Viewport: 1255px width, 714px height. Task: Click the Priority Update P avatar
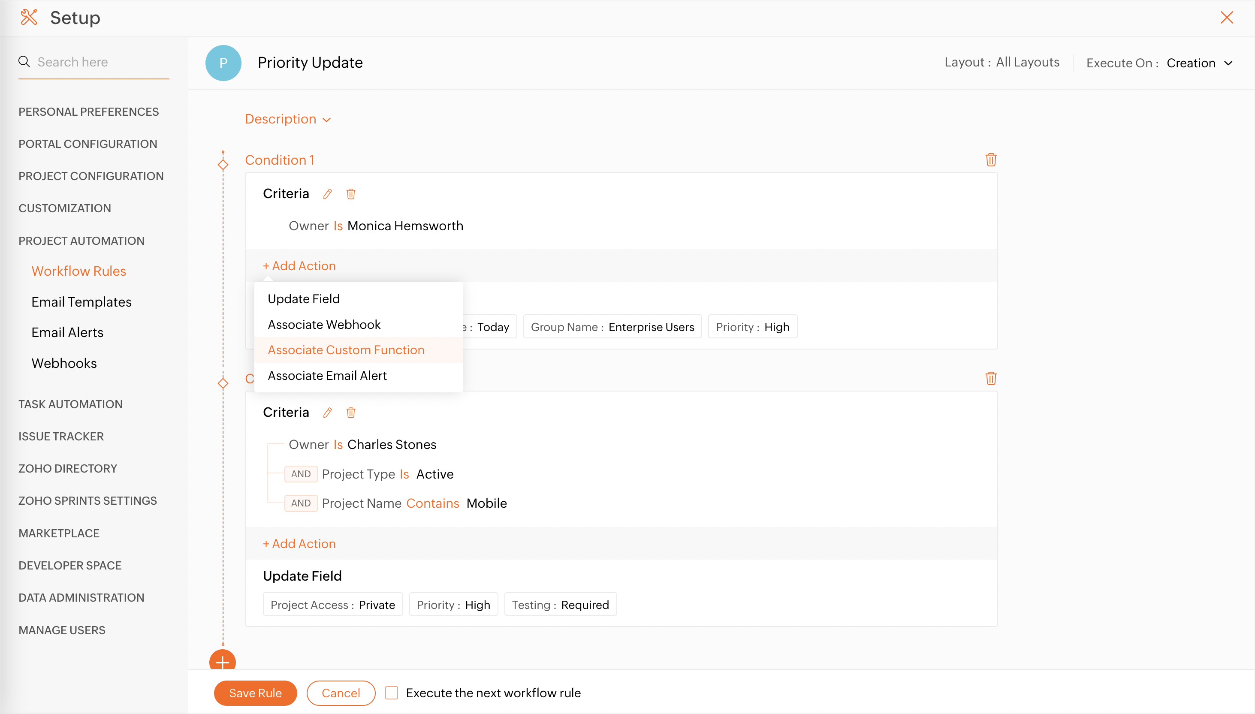[x=223, y=63]
